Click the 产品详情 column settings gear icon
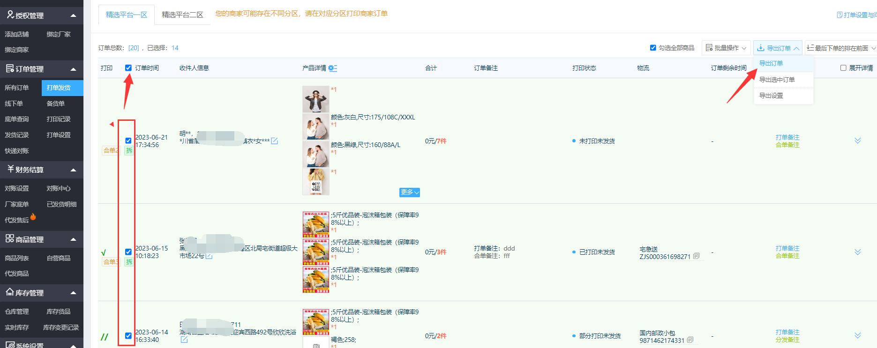877x348 pixels. [x=333, y=68]
